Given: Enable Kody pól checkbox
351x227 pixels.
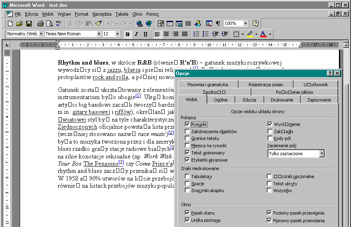Looking at the screenshot, I should [x=270, y=138].
